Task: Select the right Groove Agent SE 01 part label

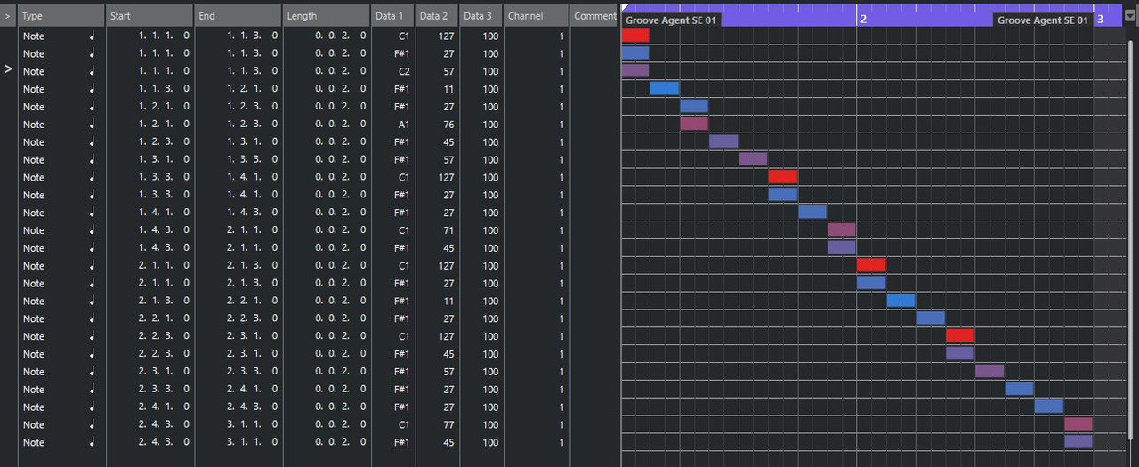Action: 1043,20
